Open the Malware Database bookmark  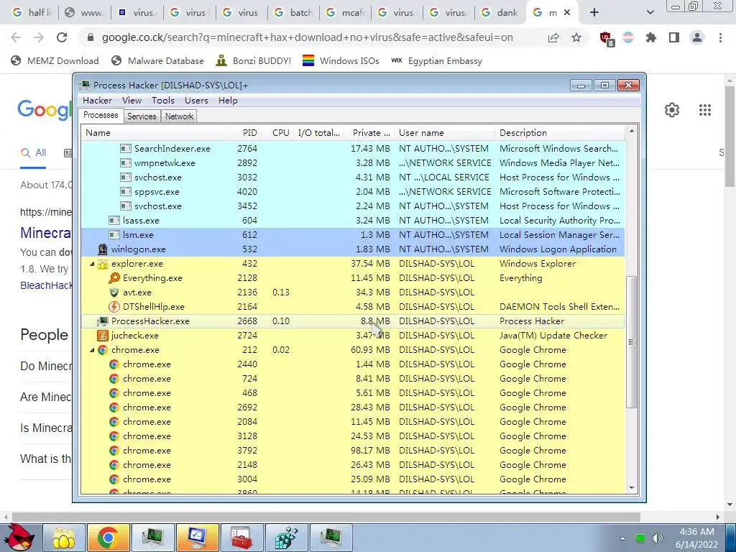tap(157, 61)
